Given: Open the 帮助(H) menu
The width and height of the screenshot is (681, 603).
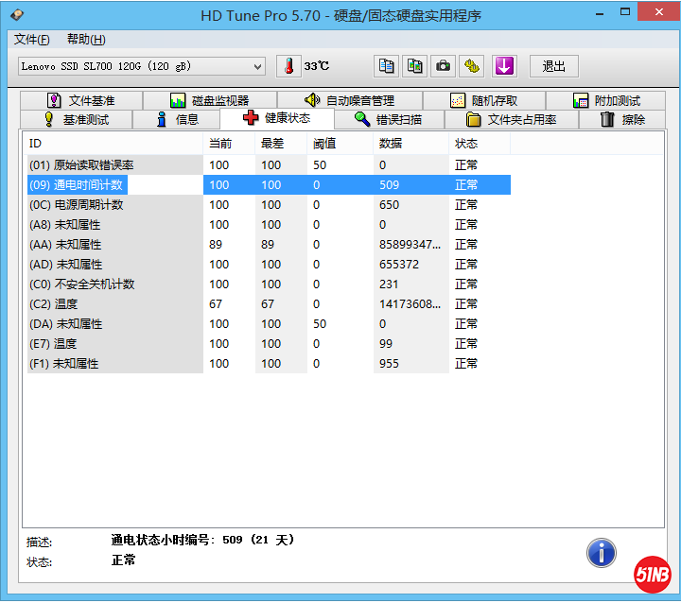Looking at the screenshot, I should 86,40.
